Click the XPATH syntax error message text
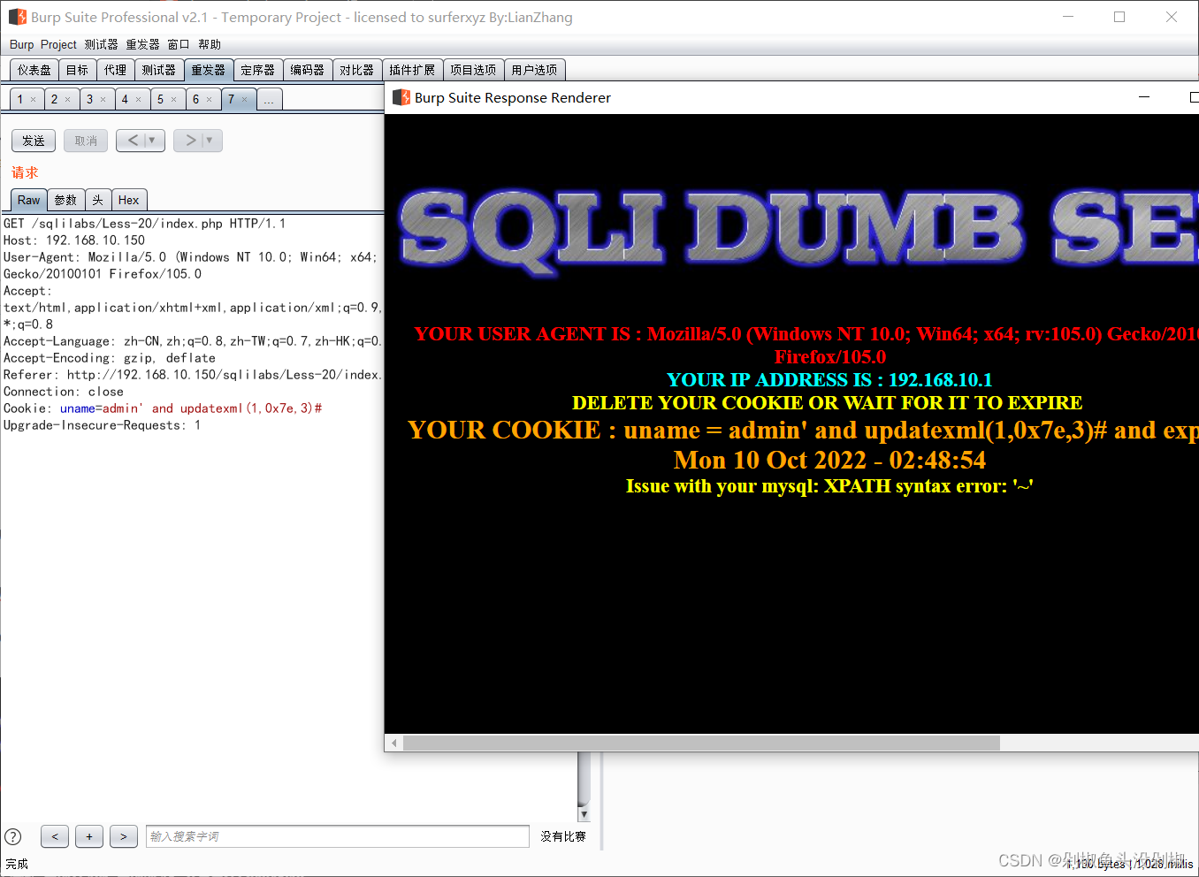This screenshot has height=877, width=1199. [x=829, y=486]
